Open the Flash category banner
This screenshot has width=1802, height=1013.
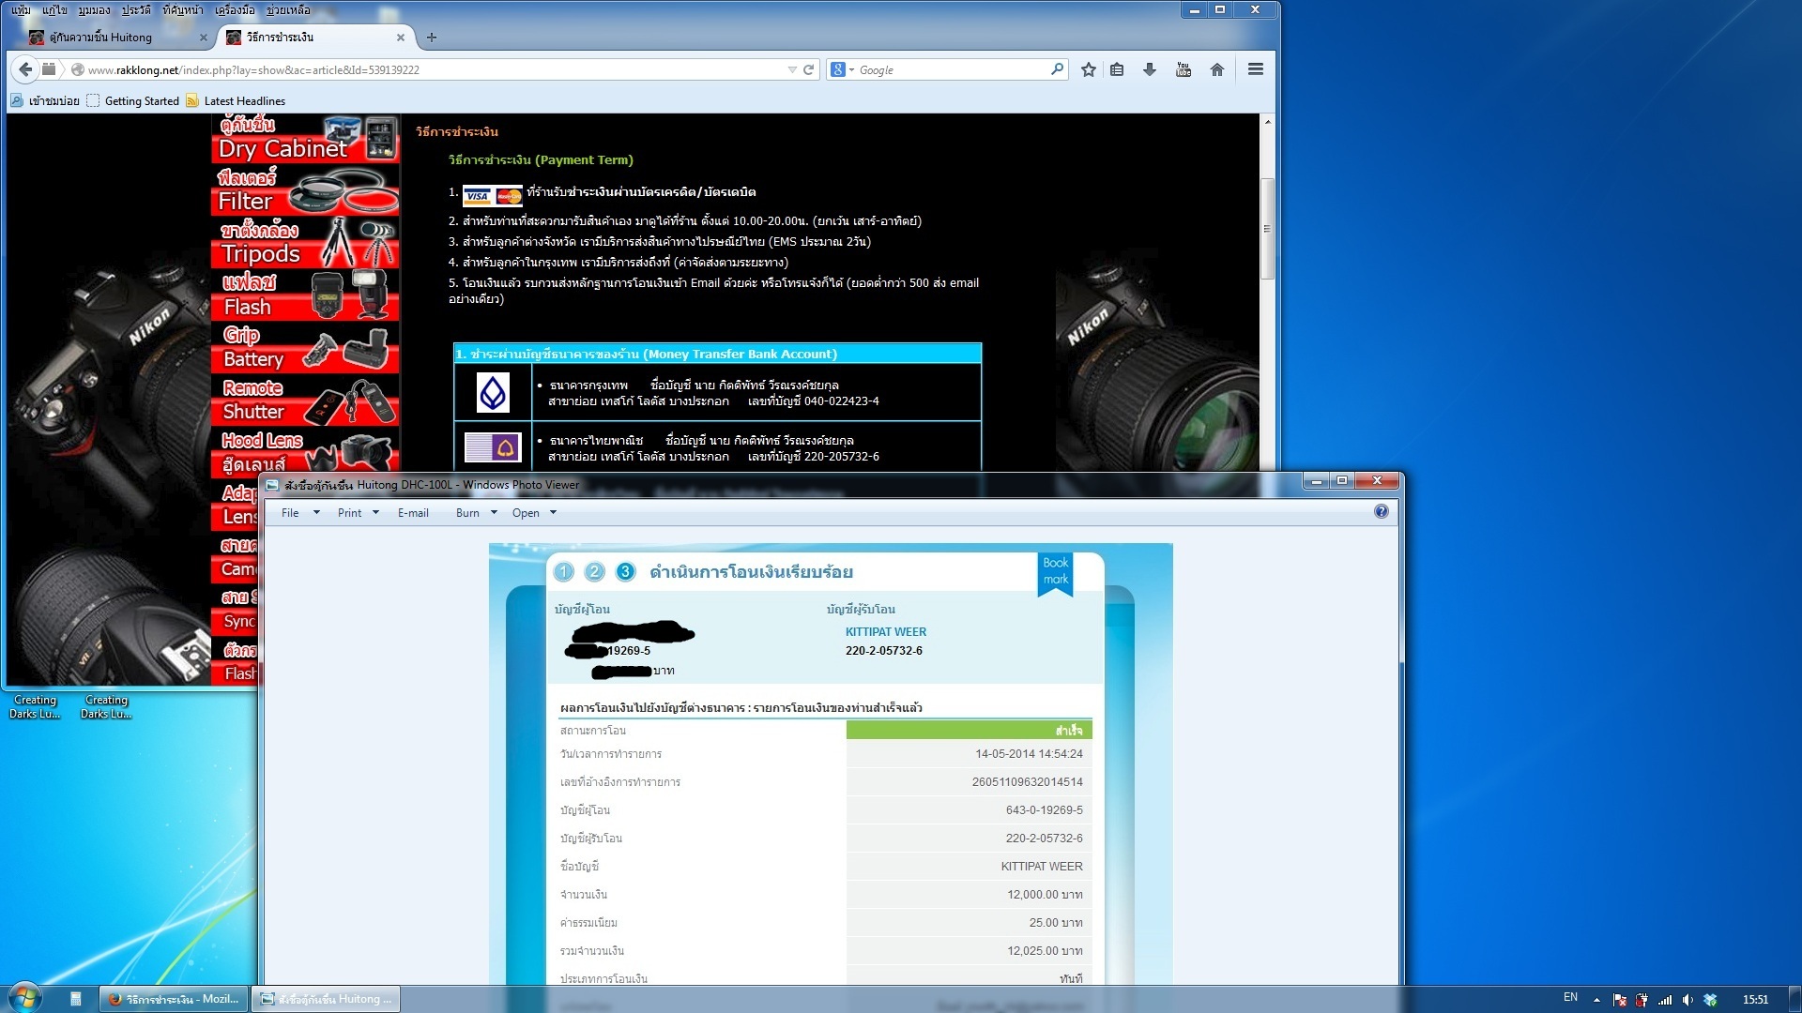tap(306, 295)
